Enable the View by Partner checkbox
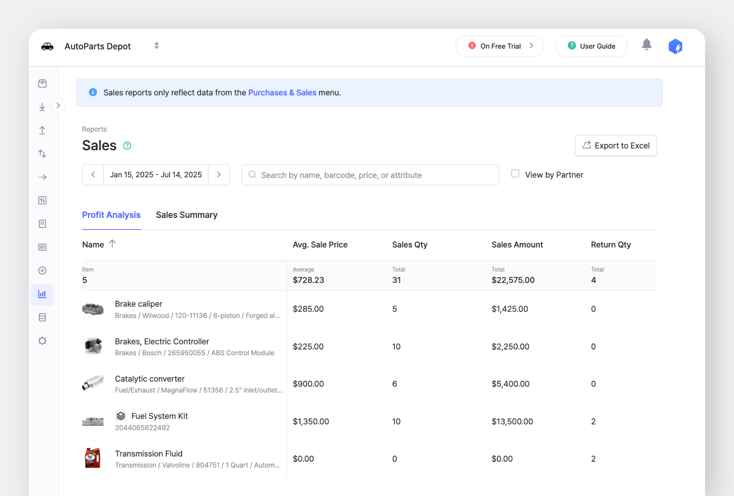 click(x=515, y=174)
